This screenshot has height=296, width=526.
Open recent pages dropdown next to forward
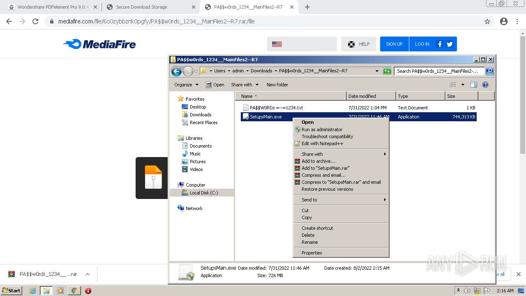196,71
